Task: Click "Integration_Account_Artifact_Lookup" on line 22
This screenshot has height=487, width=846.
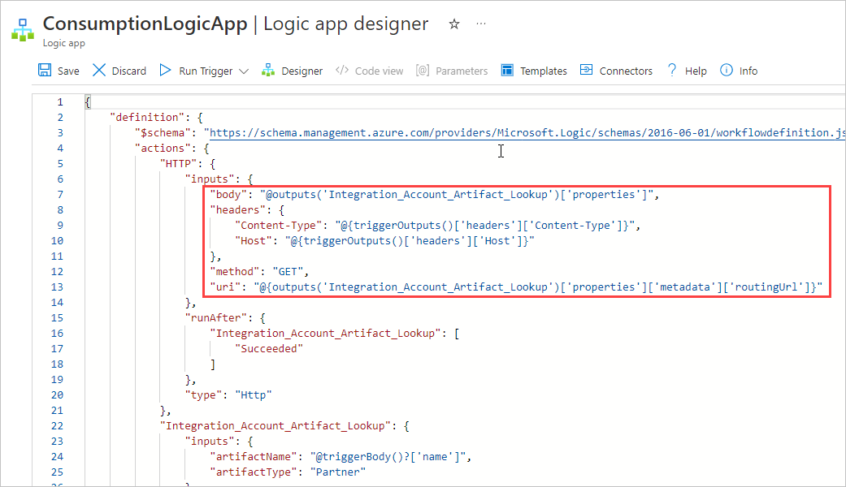Action: tap(275, 425)
